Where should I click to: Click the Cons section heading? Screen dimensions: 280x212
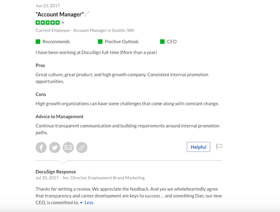(41, 94)
